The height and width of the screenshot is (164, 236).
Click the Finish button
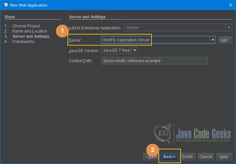point(187,157)
